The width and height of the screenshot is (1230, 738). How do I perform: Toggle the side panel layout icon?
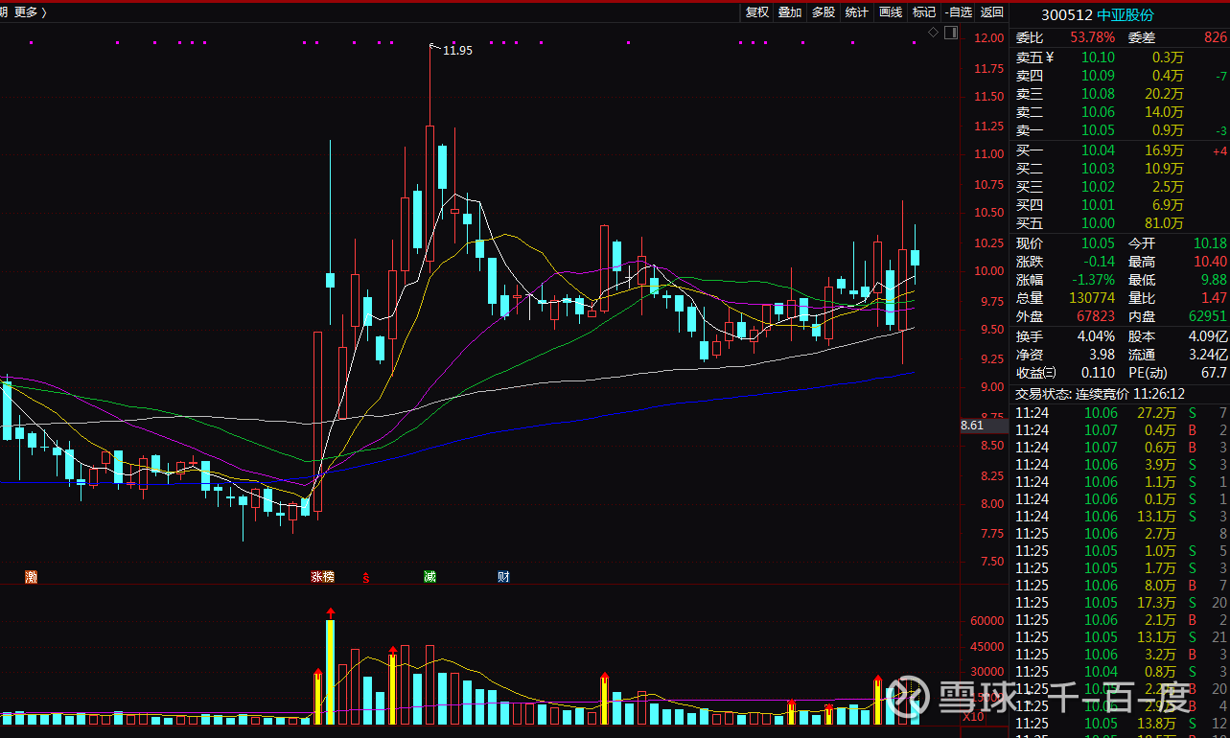(x=951, y=33)
